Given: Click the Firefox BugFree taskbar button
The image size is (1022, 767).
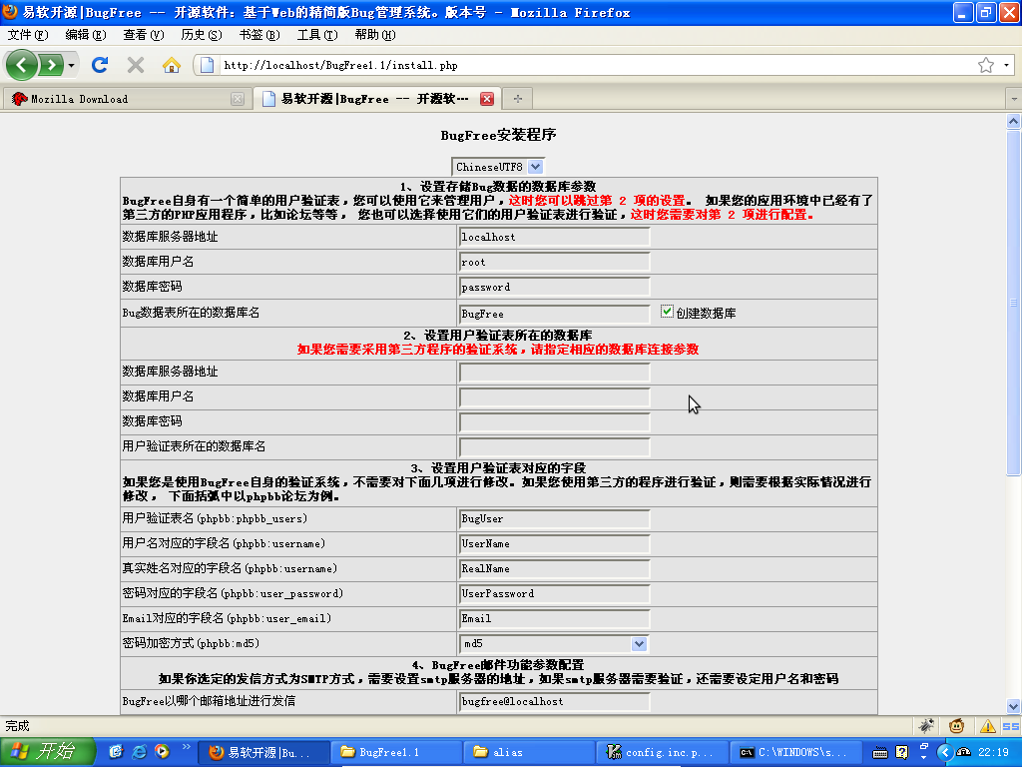Looking at the screenshot, I should click(262, 753).
